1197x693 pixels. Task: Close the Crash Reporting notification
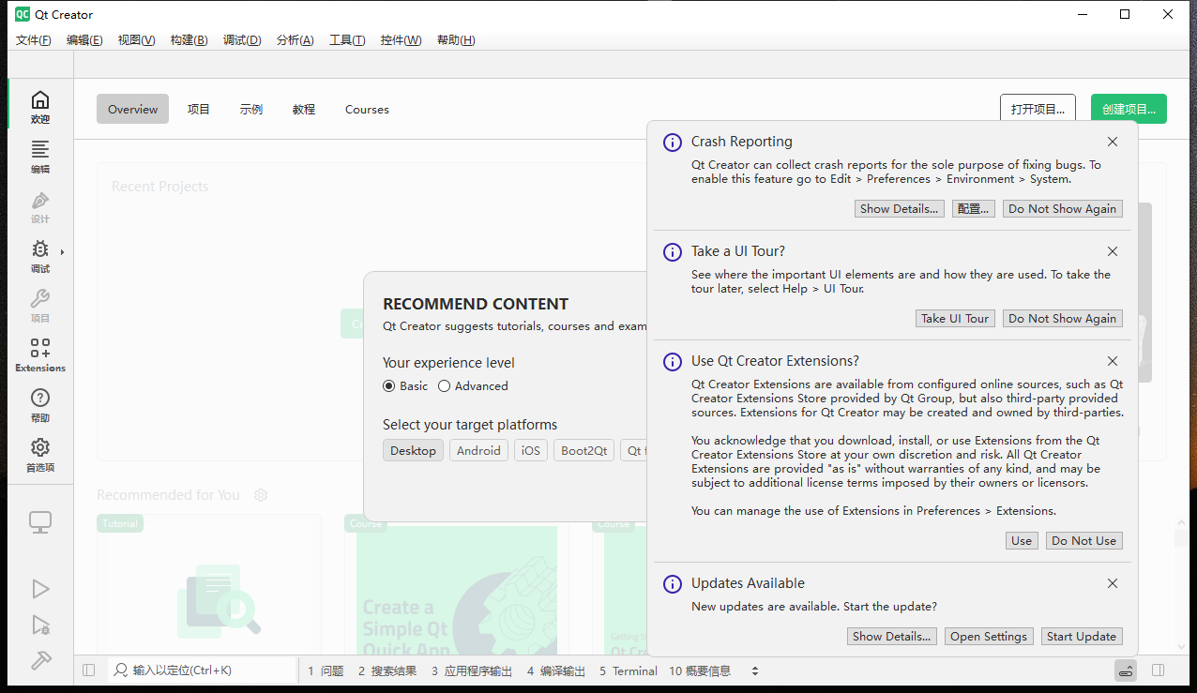1113,142
